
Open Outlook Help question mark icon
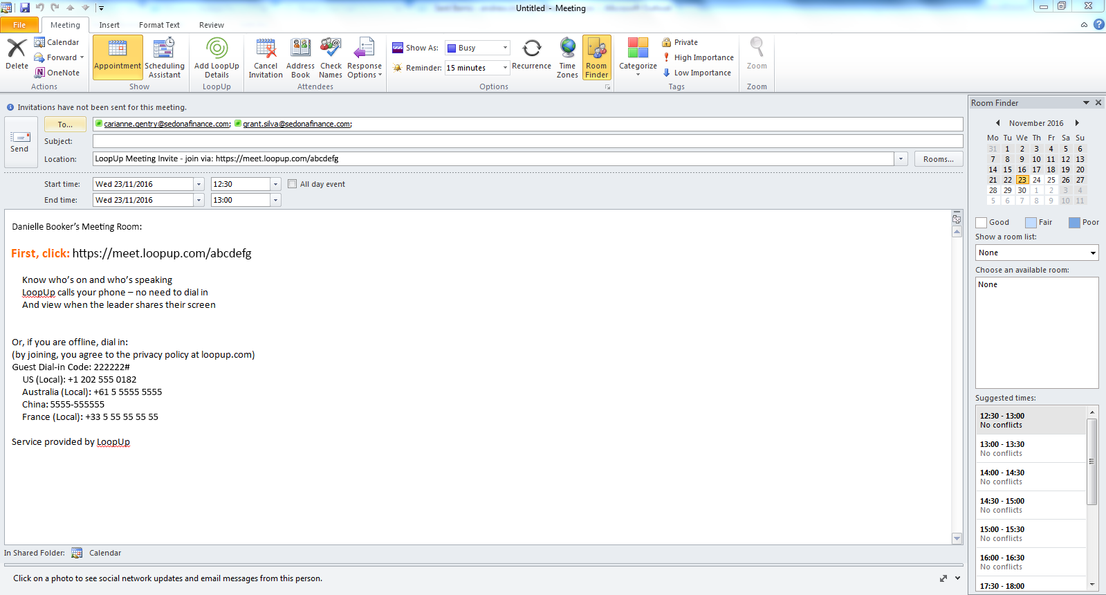[x=1098, y=24]
